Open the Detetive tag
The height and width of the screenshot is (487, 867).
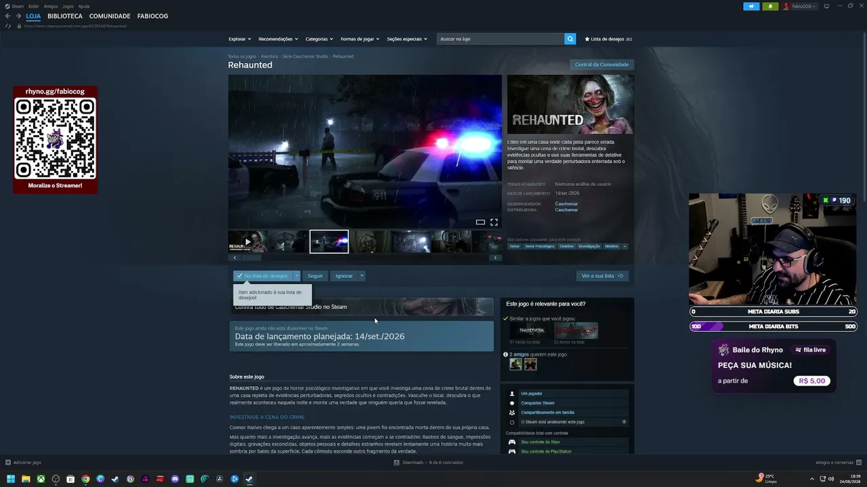tap(567, 246)
